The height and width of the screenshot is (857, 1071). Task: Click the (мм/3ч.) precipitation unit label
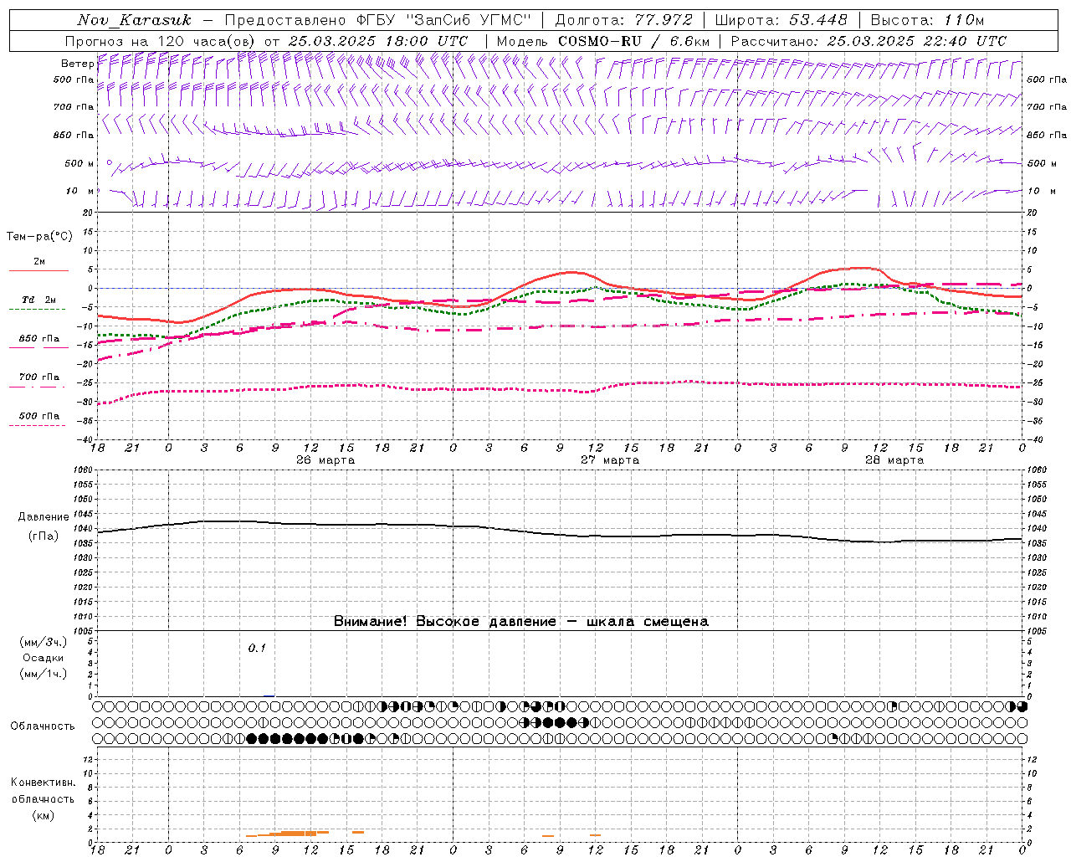[x=43, y=642]
